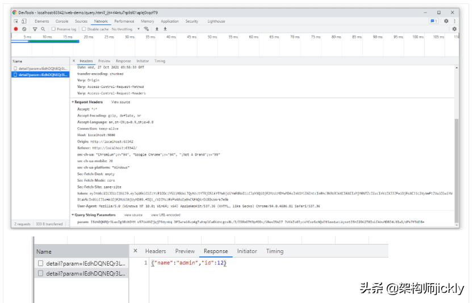Tick the first detail?param row checkbox in lower panel
The height and width of the screenshot is (303, 473).
point(40,263)
